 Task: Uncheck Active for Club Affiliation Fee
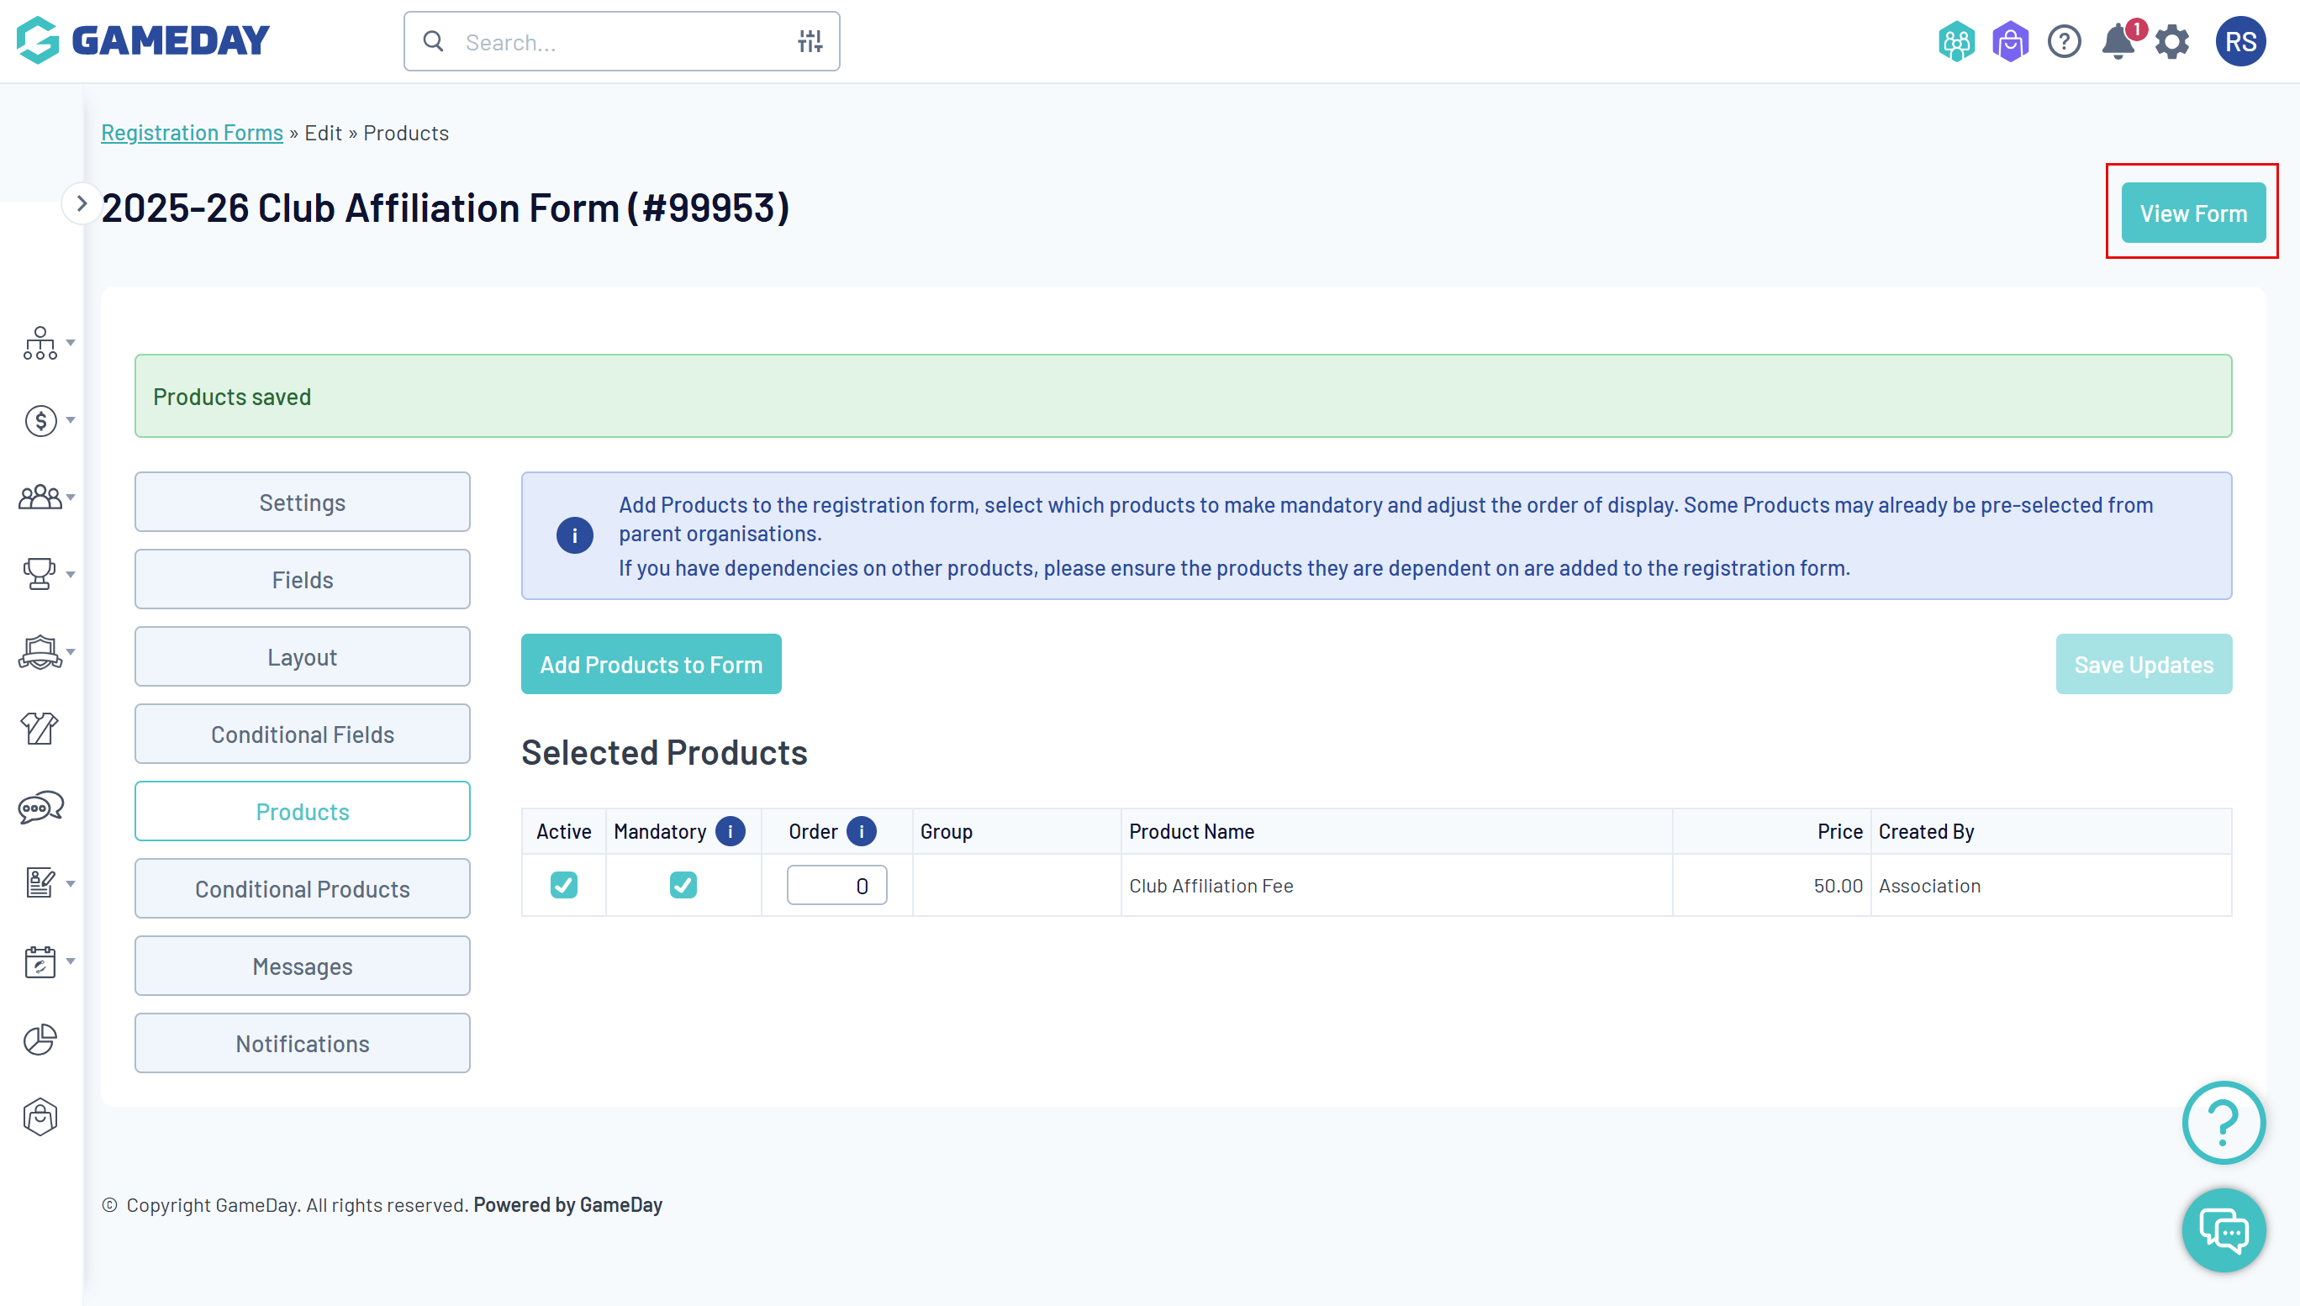point(563,885)
